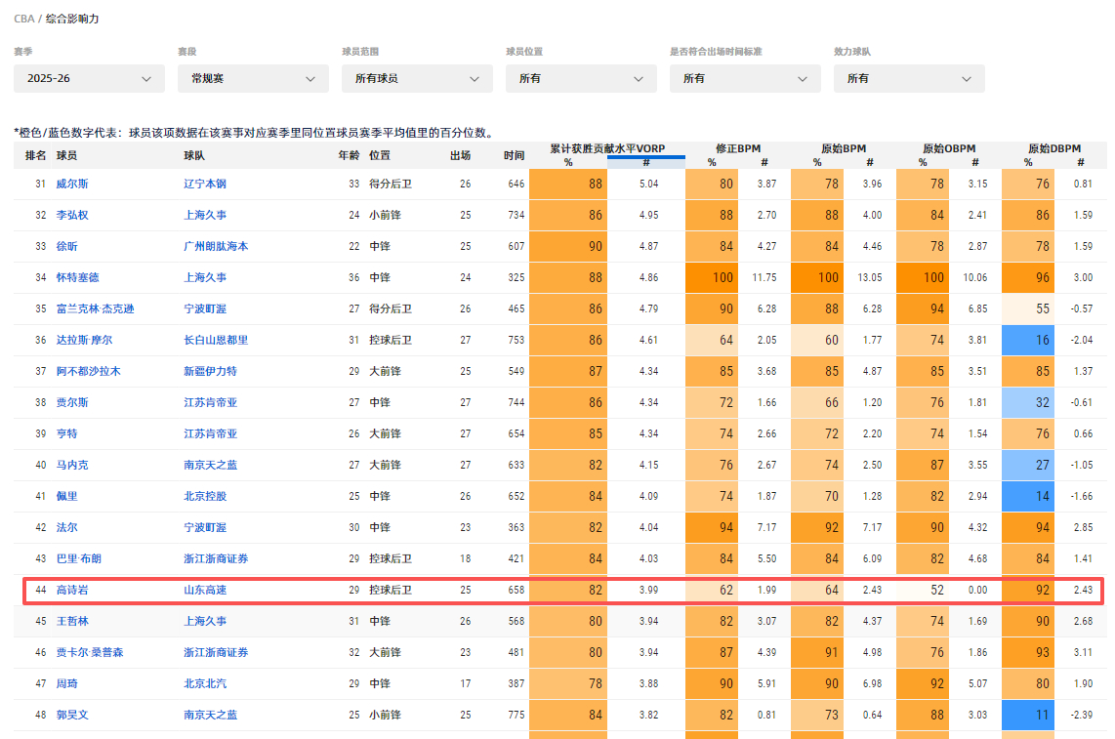Open 宁波町渥 link in 法尔 row
This screenshot has width=1115, height=739.
[x=205, y=528]
